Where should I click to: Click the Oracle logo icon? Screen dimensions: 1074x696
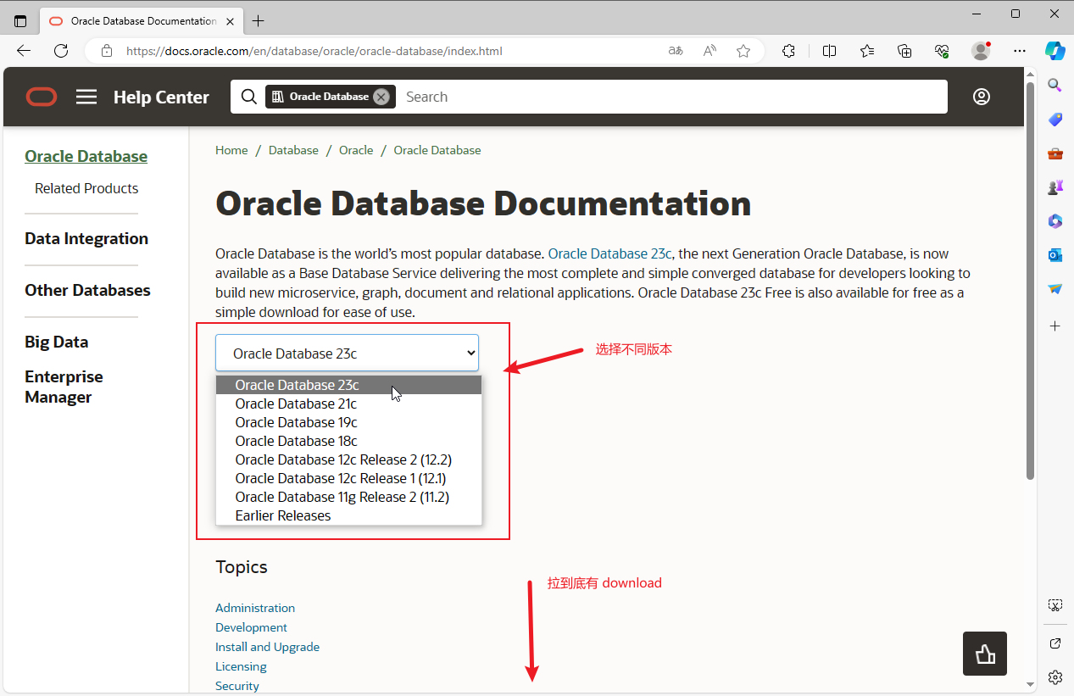[x=42, y=97]
